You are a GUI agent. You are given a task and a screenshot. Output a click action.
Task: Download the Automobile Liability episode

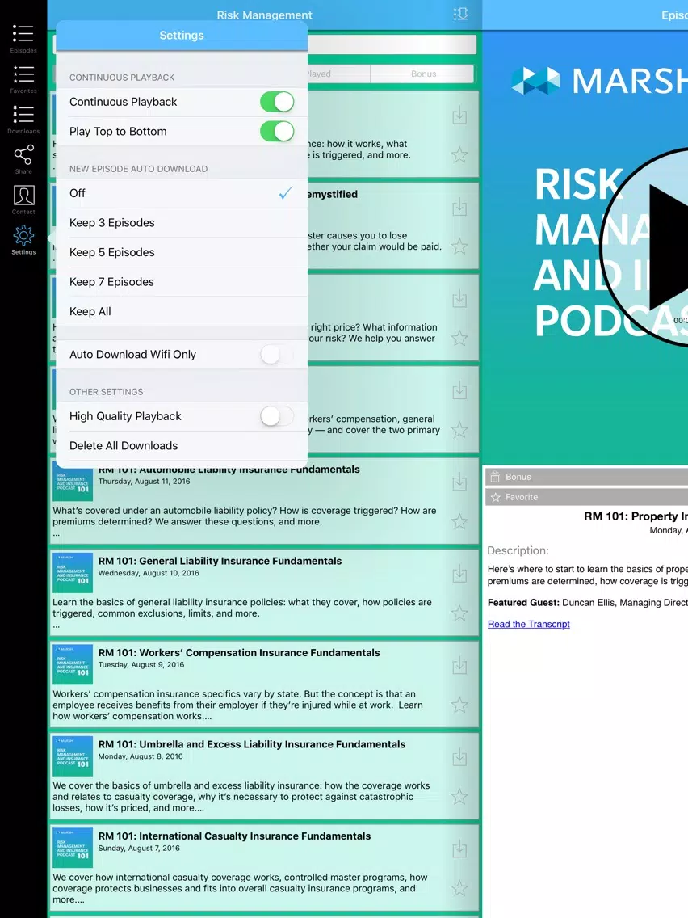(x=459, y=482)
